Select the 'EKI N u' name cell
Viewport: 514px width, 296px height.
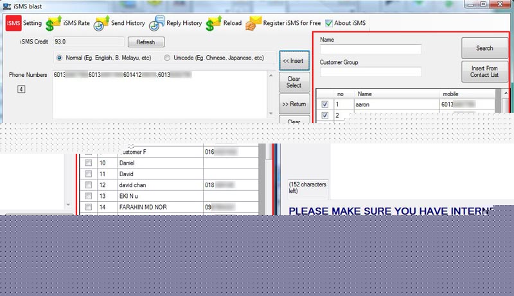pos(160,196)
